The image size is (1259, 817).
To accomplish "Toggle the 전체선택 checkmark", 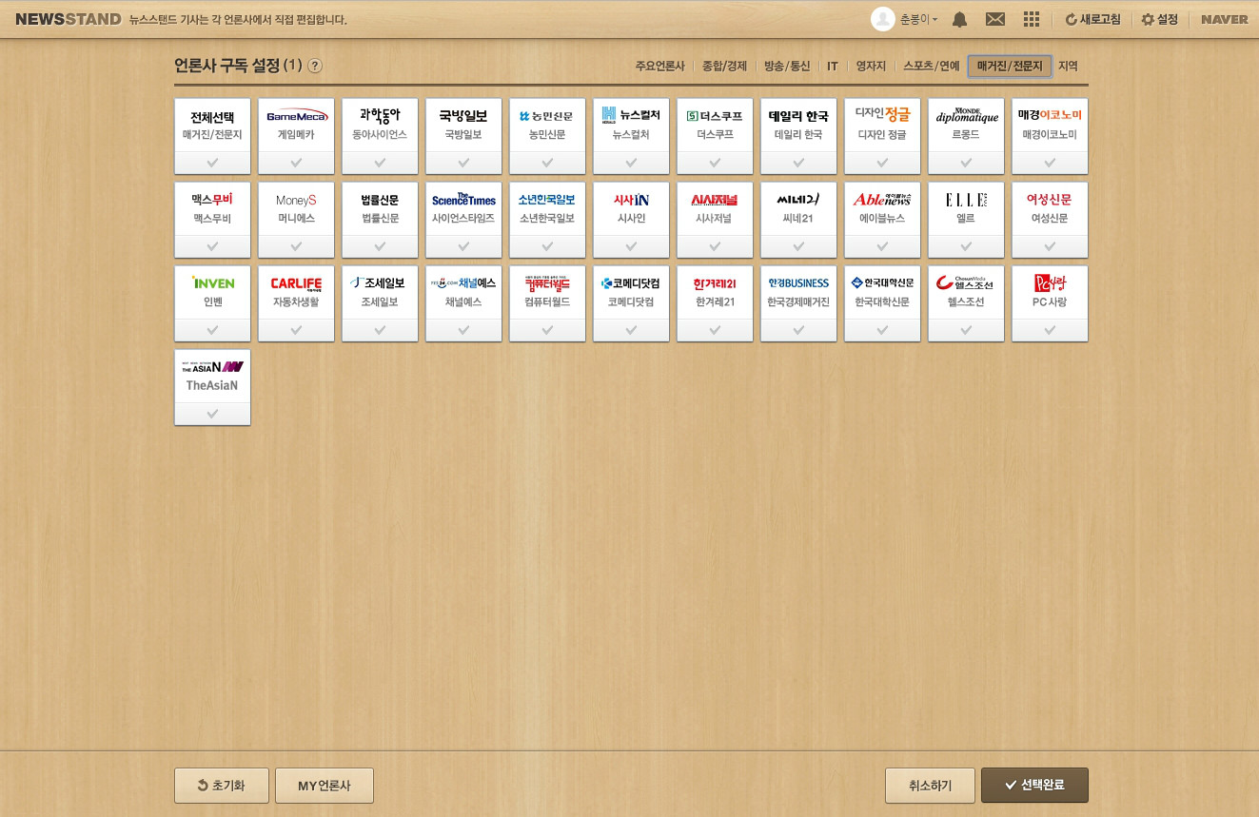I will point(212,163).
